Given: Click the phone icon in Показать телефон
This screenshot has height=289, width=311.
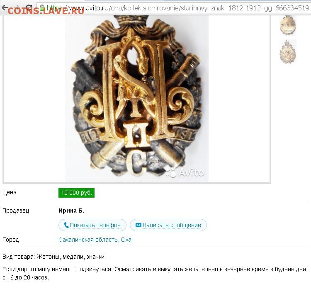Looking at the screenshot, I should coord(66,225).
